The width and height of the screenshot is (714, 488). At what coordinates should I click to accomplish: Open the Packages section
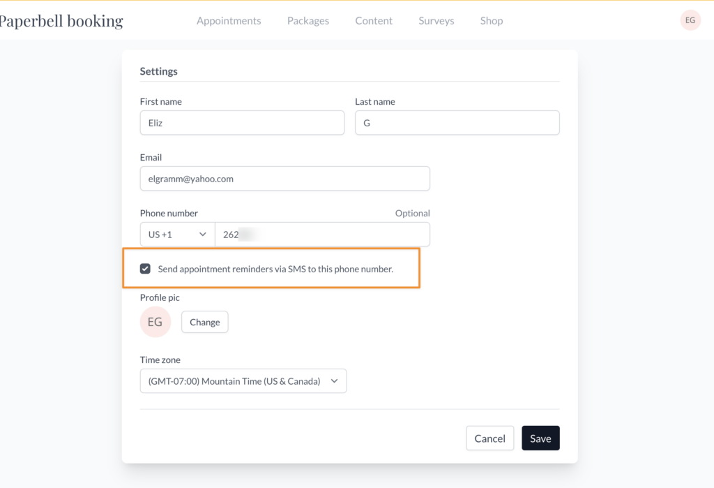point(307,21)
